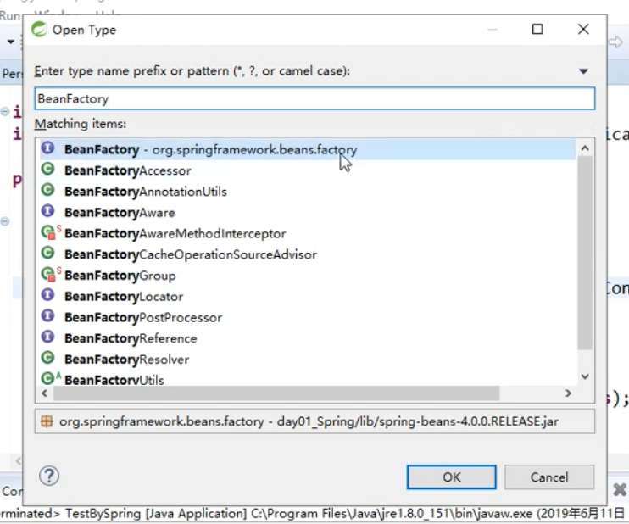Click the class icon beside BeanFactoryCacheOperationSourceAdvisor
The image size is (629, 524).
click(x=47, y=253)
